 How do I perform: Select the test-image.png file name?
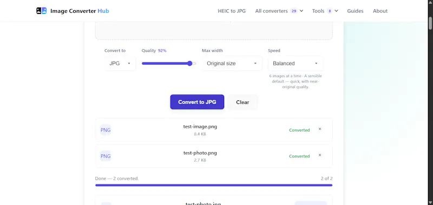click(200, 127)
